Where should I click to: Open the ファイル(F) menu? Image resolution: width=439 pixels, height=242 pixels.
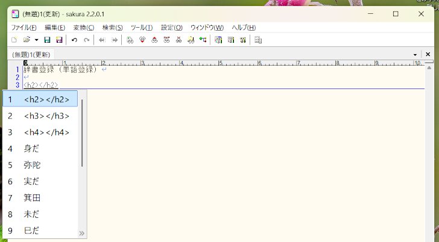tap(24, 28)
